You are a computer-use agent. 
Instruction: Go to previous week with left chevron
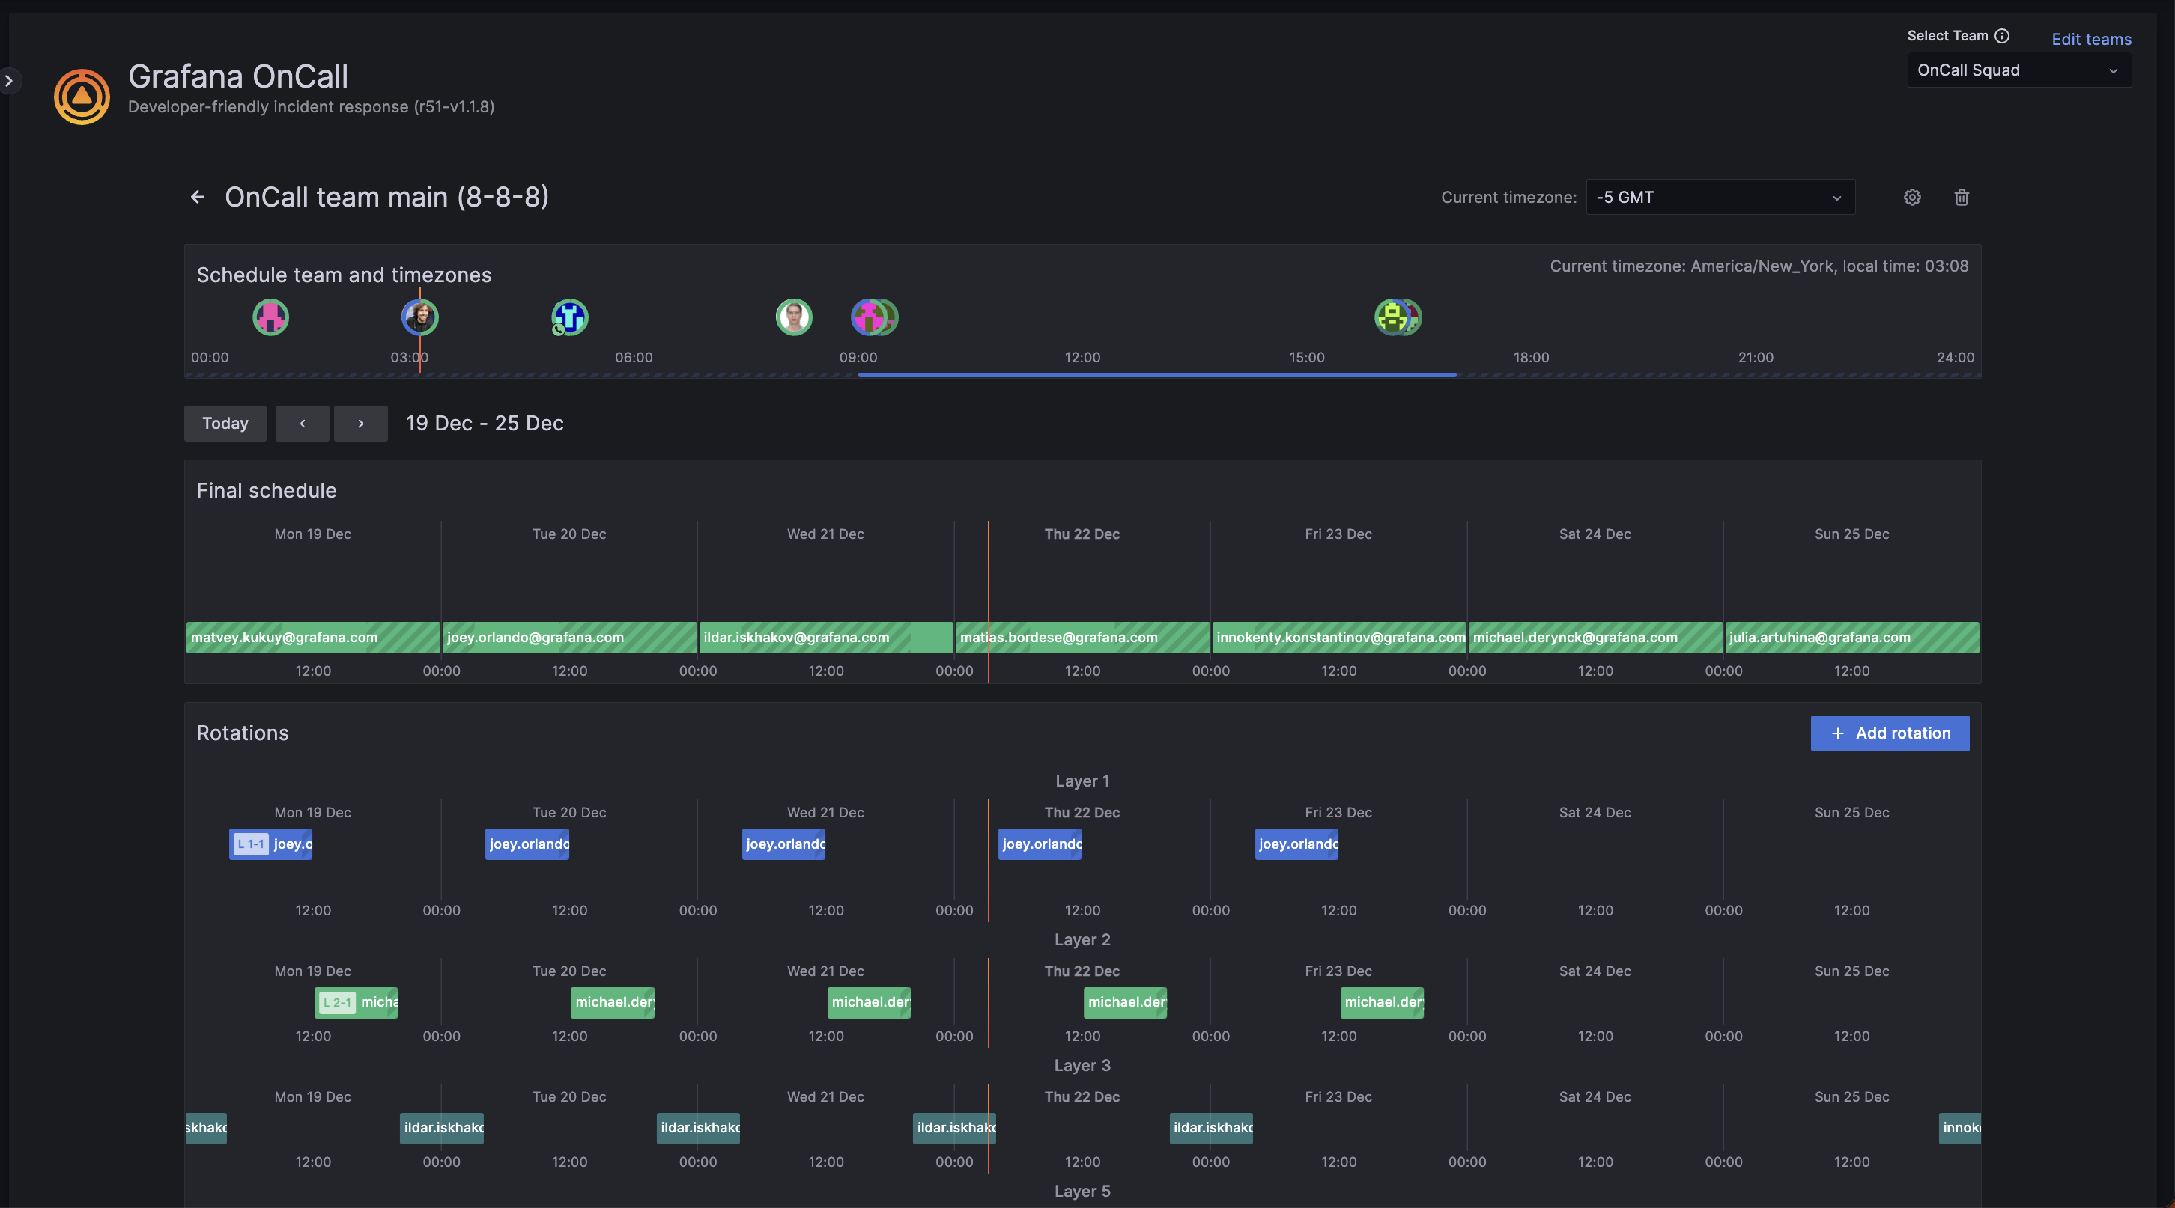(303, 424)
